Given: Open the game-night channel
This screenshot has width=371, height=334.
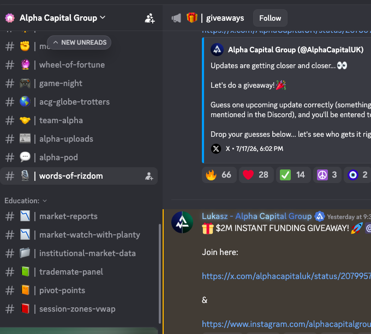Looking at the screenshot, I should click(79, 83).
